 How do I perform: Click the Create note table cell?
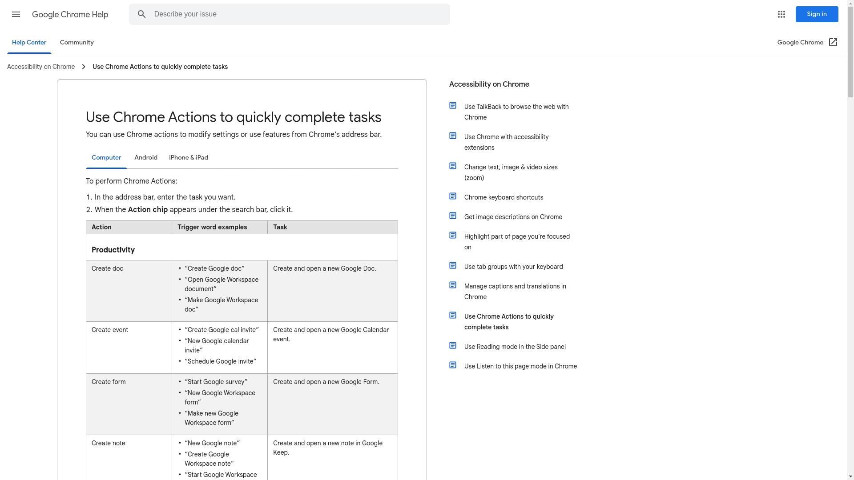click(129, 458)
